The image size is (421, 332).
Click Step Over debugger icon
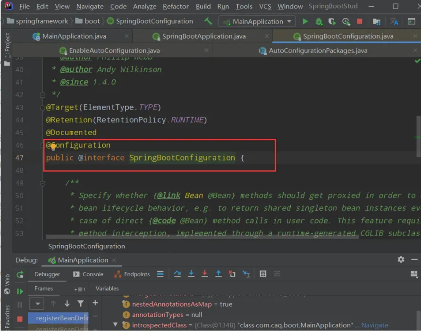(177, 274)
